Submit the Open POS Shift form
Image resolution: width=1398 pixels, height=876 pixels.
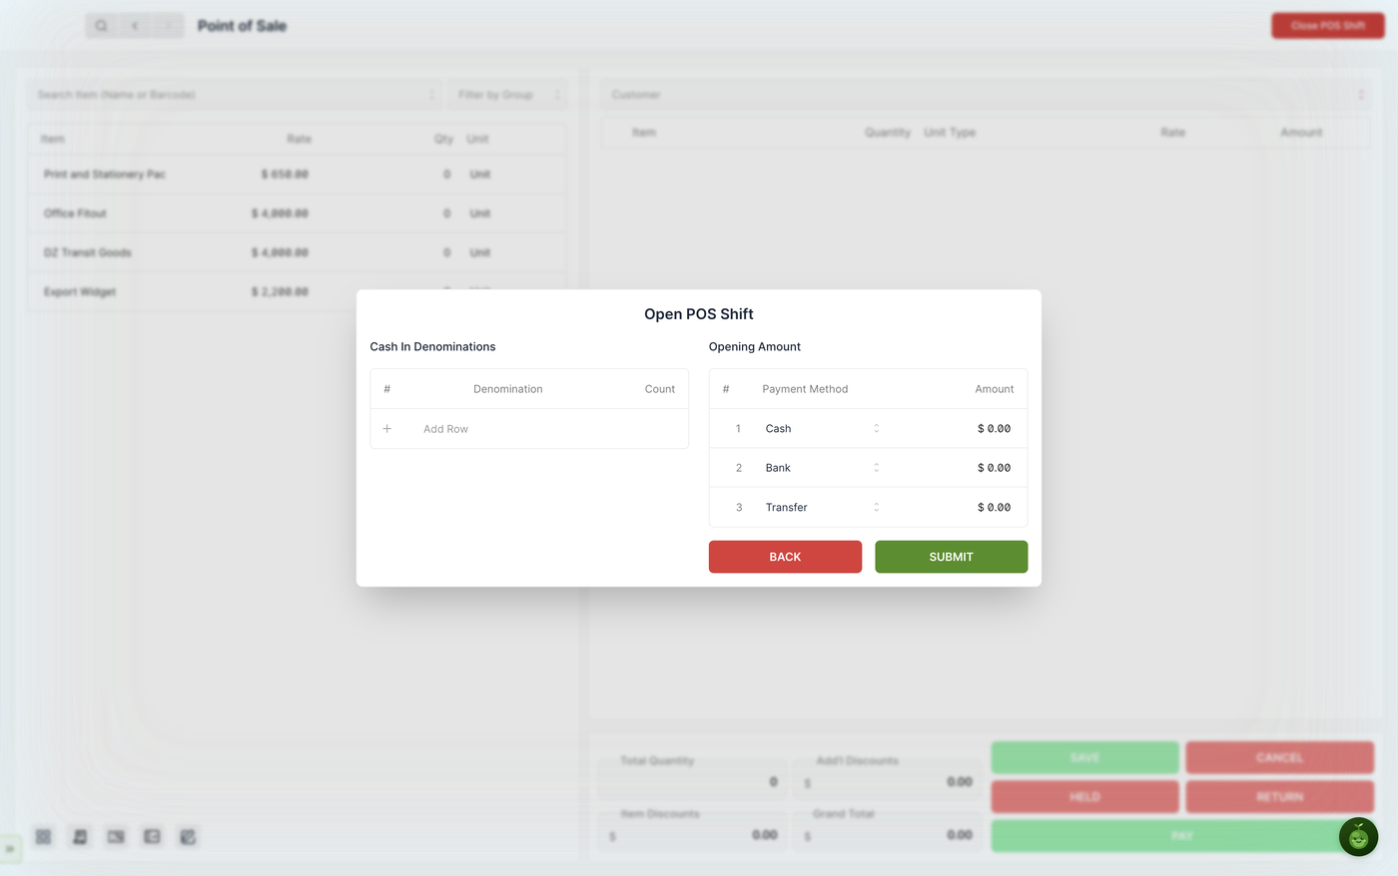coord(951,557)
